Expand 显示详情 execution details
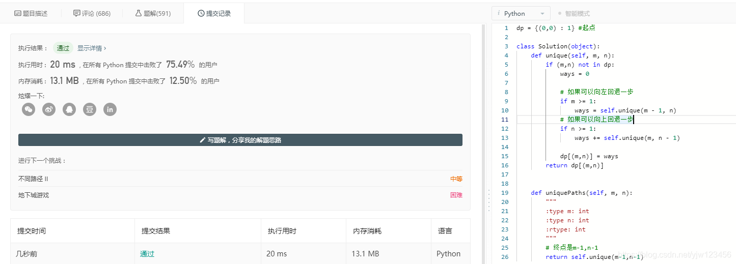 tap(92, 48)
